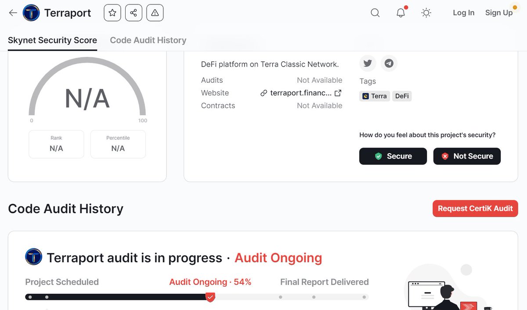
Task: Click the 'Project Scheduled' stage label
Action: click(62, 282)
